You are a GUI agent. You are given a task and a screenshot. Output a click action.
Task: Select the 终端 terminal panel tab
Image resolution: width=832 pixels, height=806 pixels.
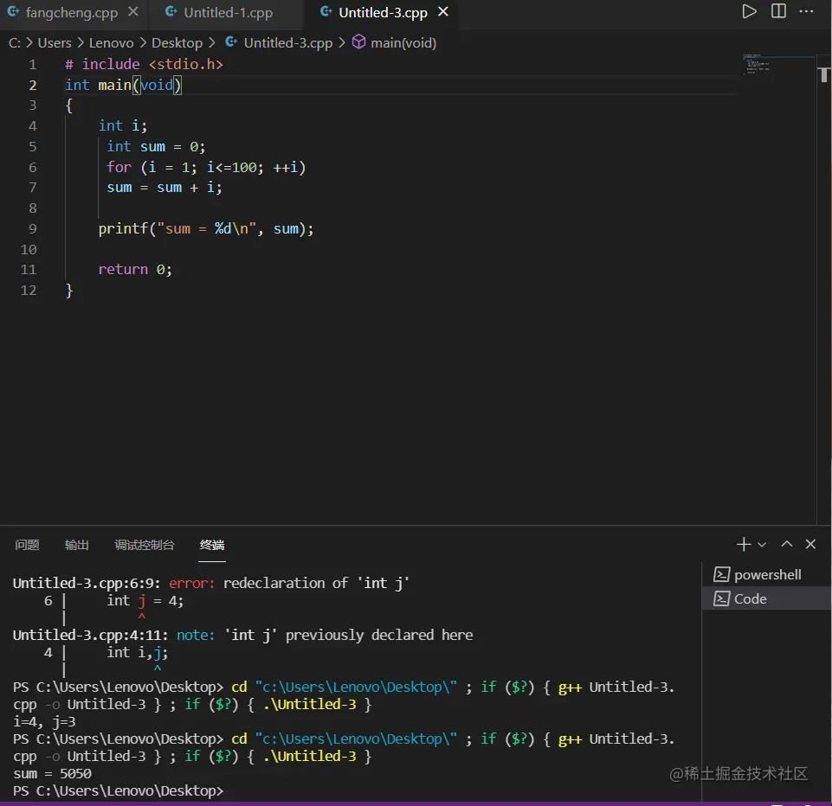(212, 545)
